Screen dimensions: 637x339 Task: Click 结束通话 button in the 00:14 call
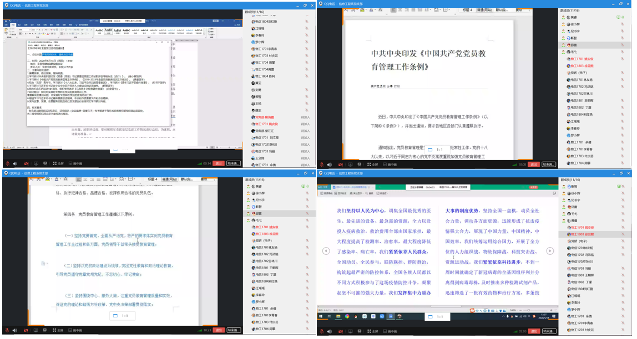(234, 164)
